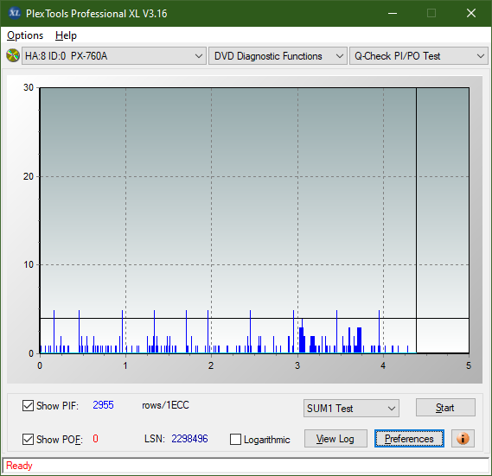
Task: Expand the SUM1 Test dropdown
Action: pos(351,409)
